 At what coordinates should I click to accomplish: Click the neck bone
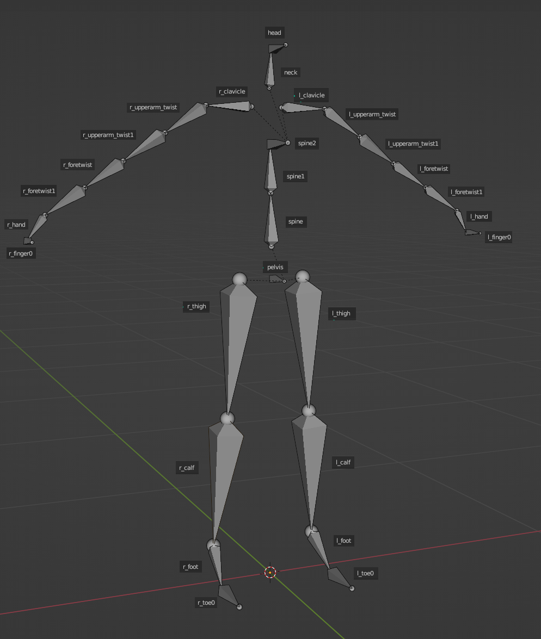pos(270,70)
